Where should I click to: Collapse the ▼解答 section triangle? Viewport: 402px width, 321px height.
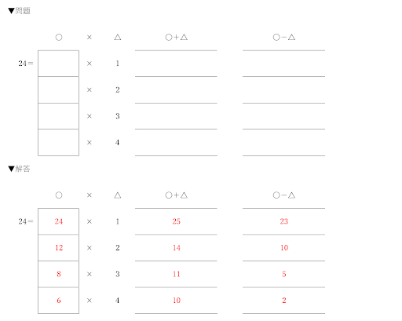11,169
